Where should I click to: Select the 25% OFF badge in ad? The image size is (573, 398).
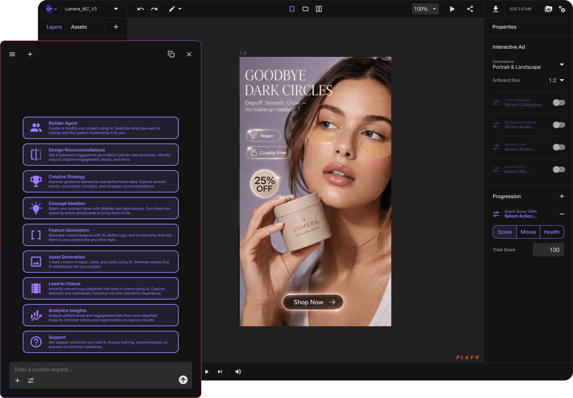tap(264, 184)
